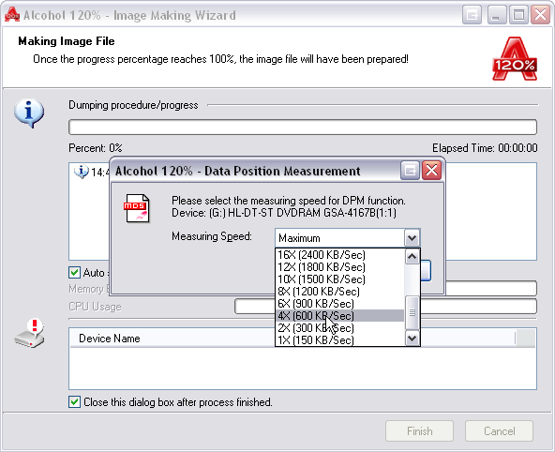Pick 2X (300 KB/Sec) speed
This screenshot has height=452, width=555.
[x=339, y=328]
